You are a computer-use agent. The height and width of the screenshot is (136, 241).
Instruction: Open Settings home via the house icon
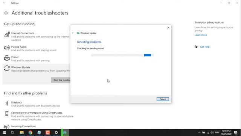pos(6,13)
